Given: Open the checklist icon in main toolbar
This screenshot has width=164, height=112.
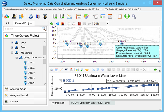Looking at the screenshot, I should click(x=103, y=17).
